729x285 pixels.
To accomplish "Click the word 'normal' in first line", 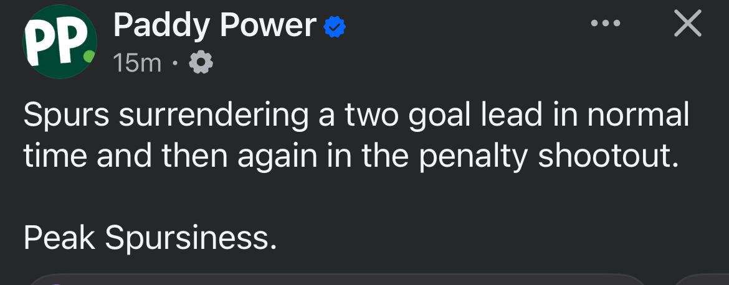I will pos(638,114).
